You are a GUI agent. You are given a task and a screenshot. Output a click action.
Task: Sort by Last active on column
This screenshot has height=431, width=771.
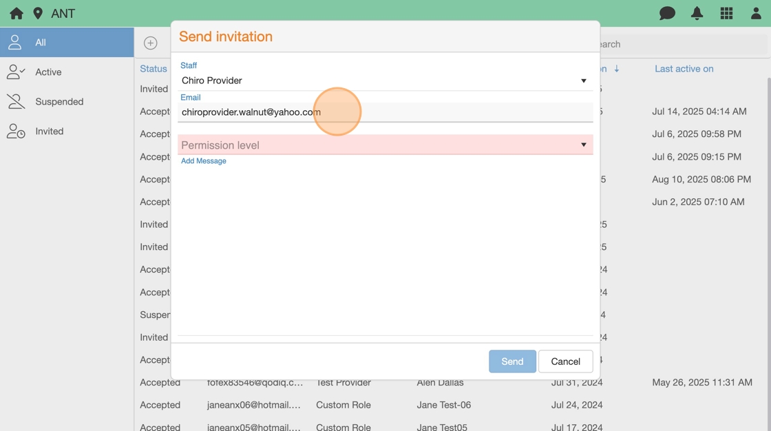(x=684, y=69)
